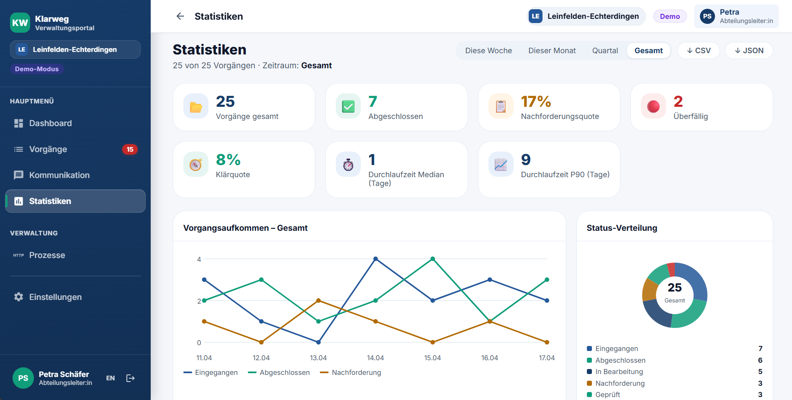Select the Diese Woche period tab

489,51
